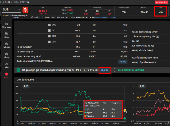Uncheck the VCG peer checkbox
This screenshot has height=126, width=170.
49,25
